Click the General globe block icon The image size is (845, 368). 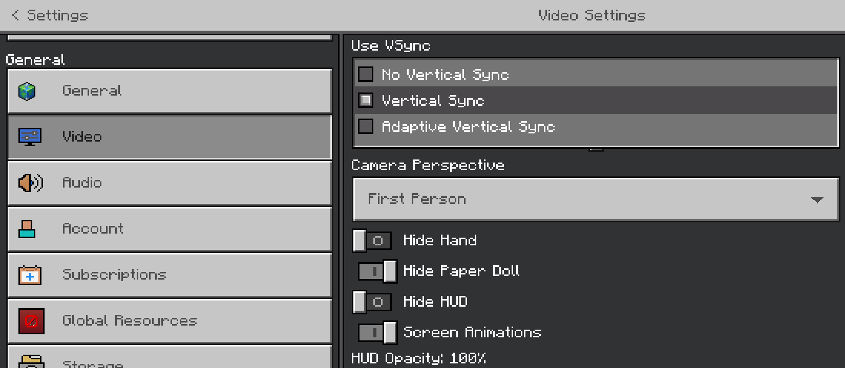pos(27,91)
